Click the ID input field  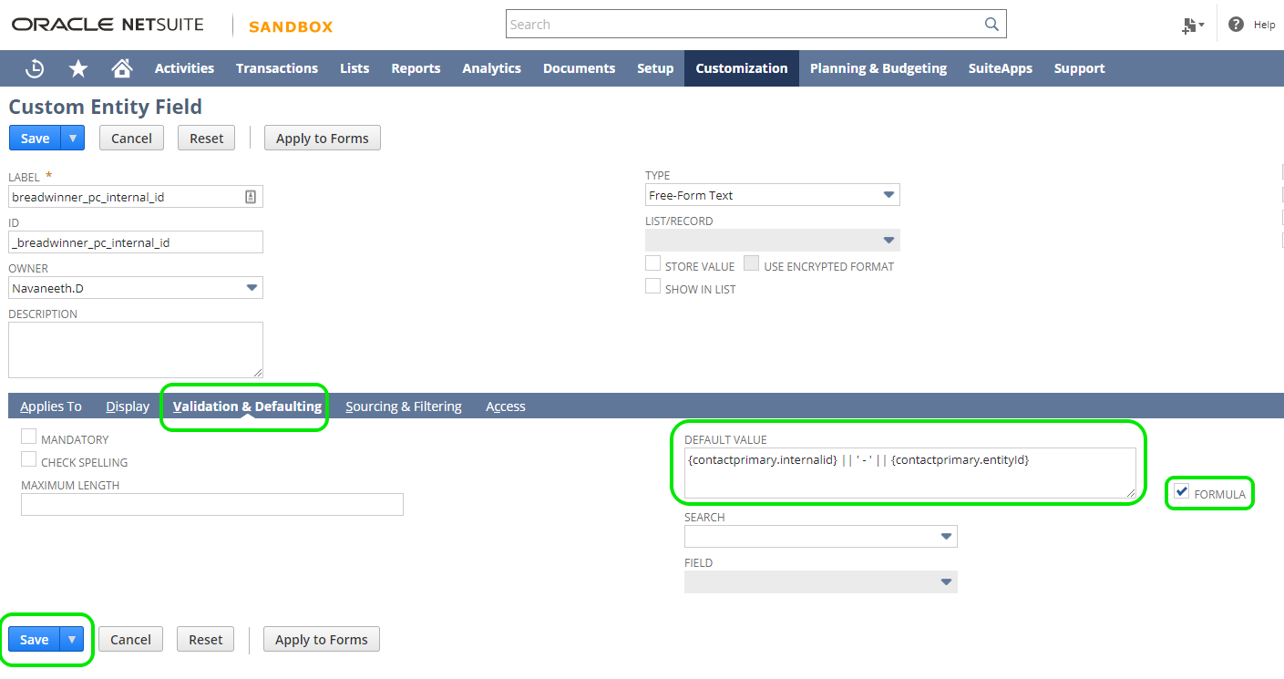(x=136, y=242)
